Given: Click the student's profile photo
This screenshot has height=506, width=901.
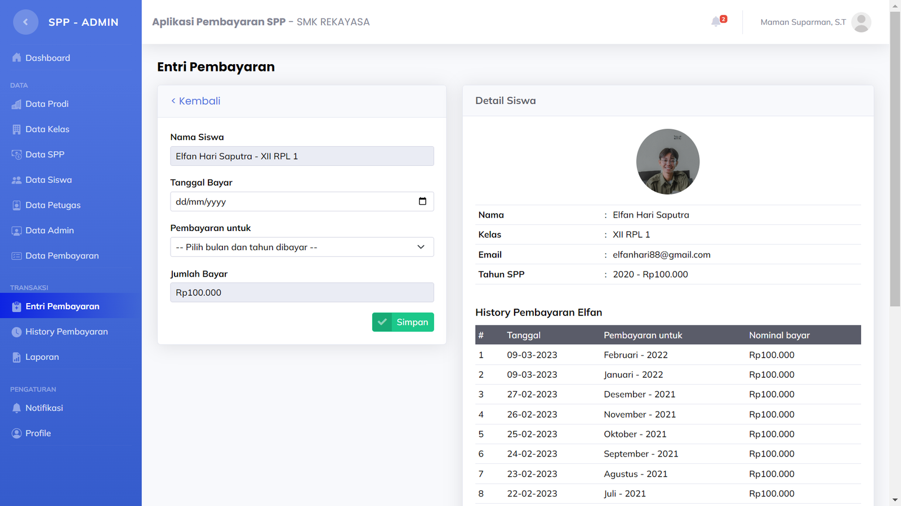Looking at the screenshot, I should 668,162.
